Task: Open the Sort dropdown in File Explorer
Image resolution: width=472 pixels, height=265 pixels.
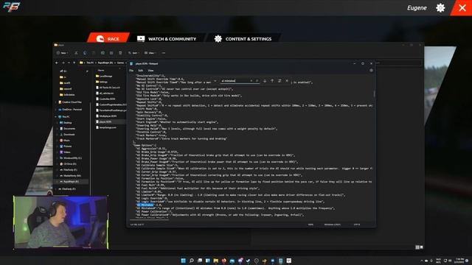Action: point(133,53)
